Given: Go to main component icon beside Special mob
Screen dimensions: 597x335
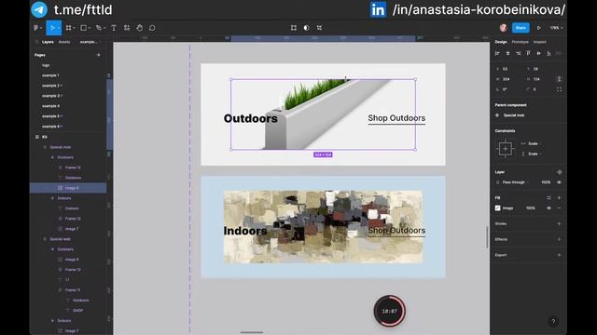Looking at the screenshot, I should point(497,115).
